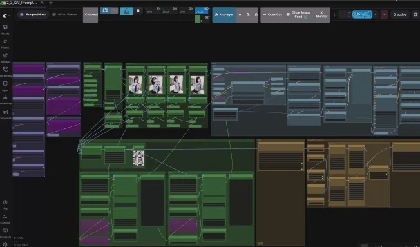The width and height of the screenshot is (420, 247).
Task: Open the Models sidebar panel
Action: click(x=5, y=57)
